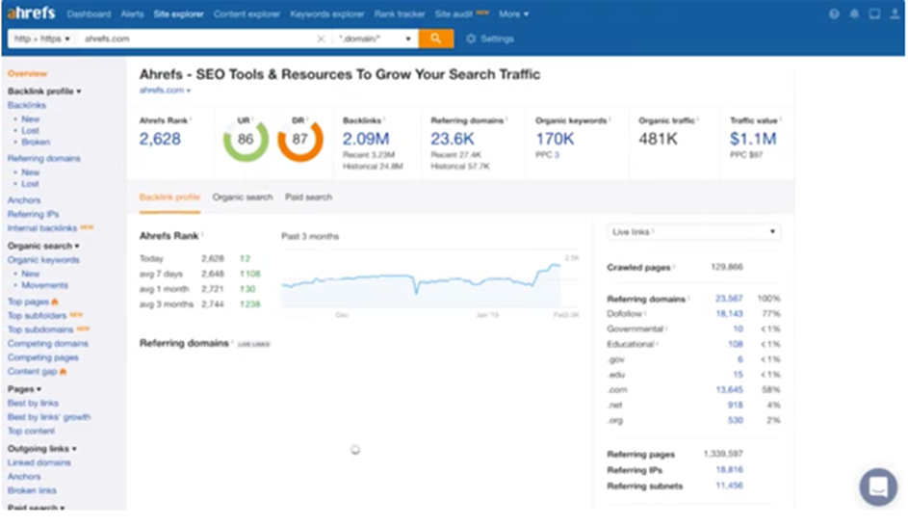
Task: Click the fire icon beside Top pages
Action: click(55, 302)
